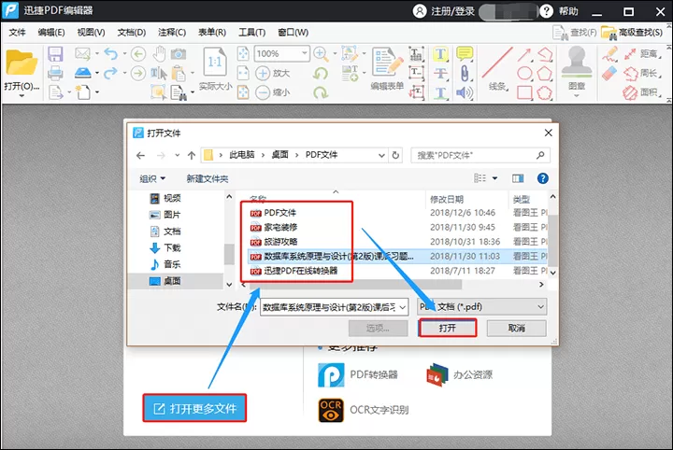The image size is (673, 450).
Task: Select the Area 面积 measure tool
Action: click(x=641, y=92)
